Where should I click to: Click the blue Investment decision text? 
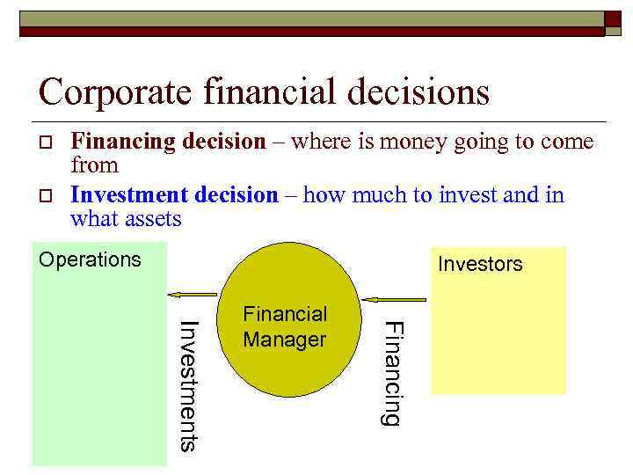click(174, 194)
